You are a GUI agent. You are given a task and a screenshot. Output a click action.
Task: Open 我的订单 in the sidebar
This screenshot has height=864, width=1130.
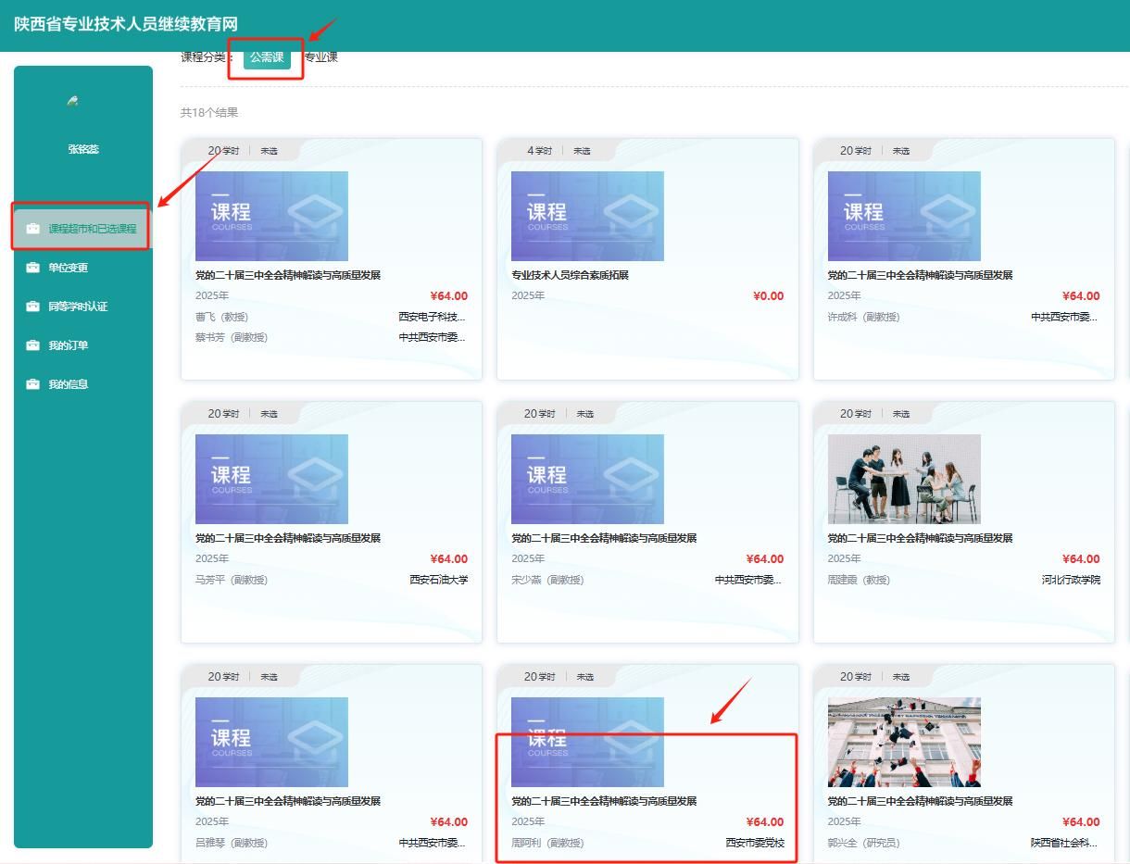coord(69,345)
